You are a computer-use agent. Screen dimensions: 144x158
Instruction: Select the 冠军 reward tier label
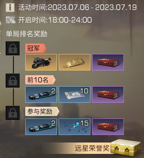[36, 48]
